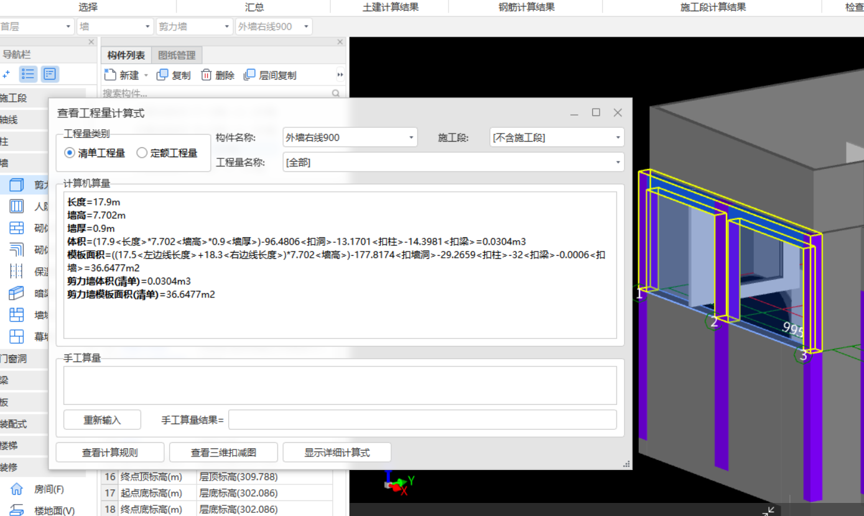The height and width of the screenshot is (516, 864).
Task: Click in the 手工算量 text area
Action: click(340, 386)
